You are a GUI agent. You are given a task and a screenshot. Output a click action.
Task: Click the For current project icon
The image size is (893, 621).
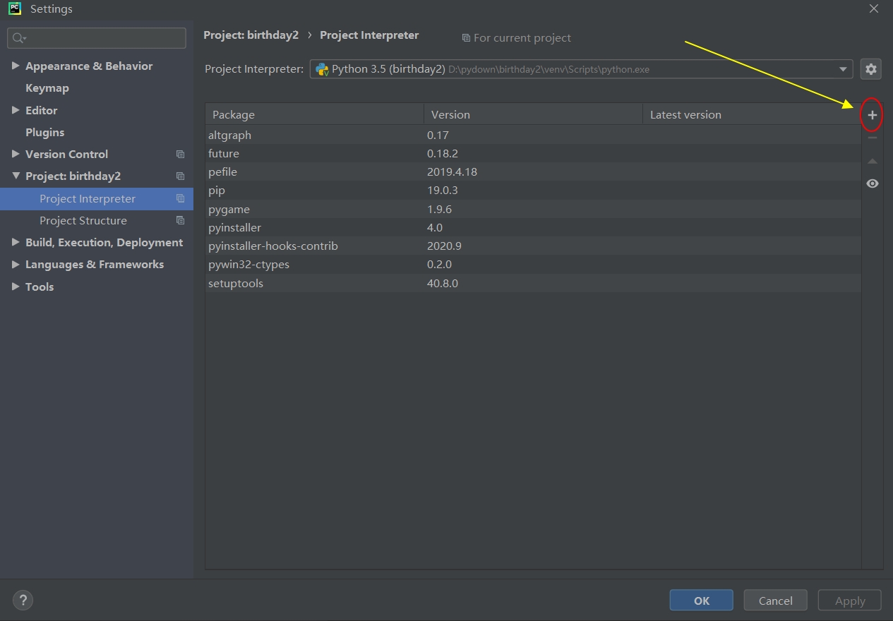click(x=466, y=38)
